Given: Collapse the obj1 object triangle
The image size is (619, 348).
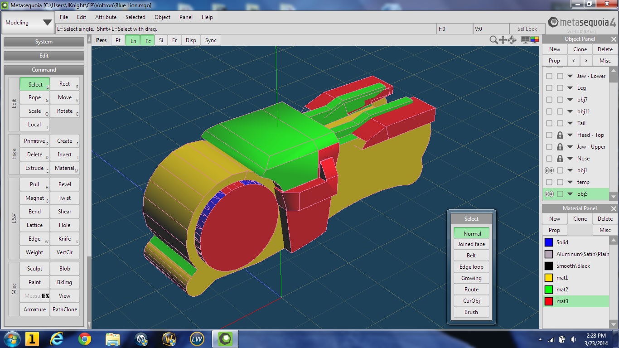Looking at the screenshot, I should 570,170.
